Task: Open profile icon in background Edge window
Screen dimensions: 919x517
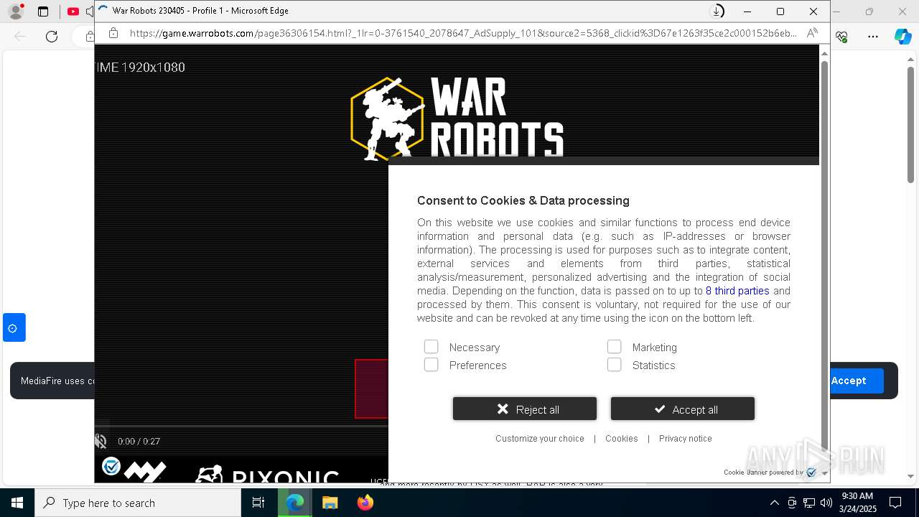Action: [15, 11]
